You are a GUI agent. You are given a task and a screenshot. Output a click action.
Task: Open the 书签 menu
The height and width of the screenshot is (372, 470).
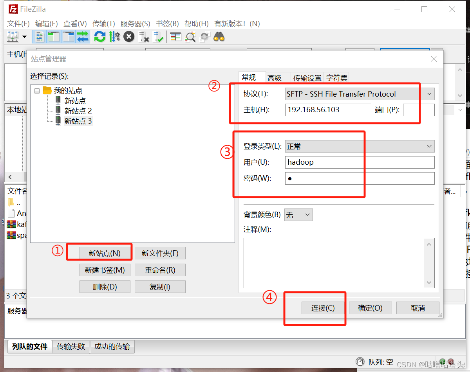pos(167,23)
